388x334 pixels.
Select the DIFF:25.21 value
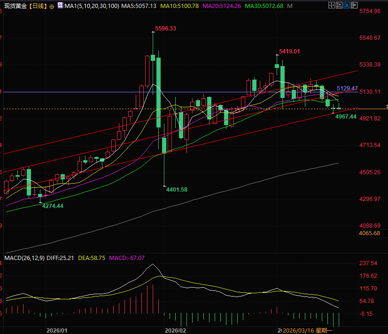[60, 258]
